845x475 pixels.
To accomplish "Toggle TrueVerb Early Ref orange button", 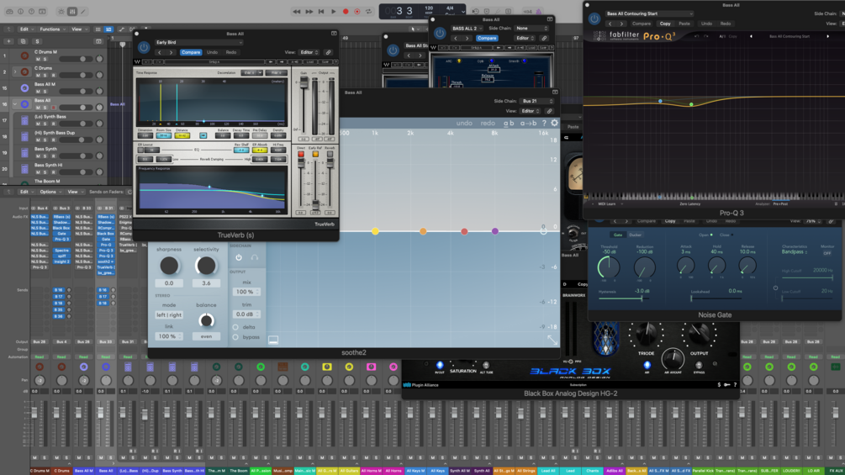I will pyautogui.click(x=315, y=155).
